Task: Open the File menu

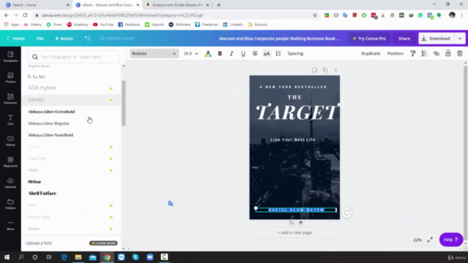Action: (39, 39)
